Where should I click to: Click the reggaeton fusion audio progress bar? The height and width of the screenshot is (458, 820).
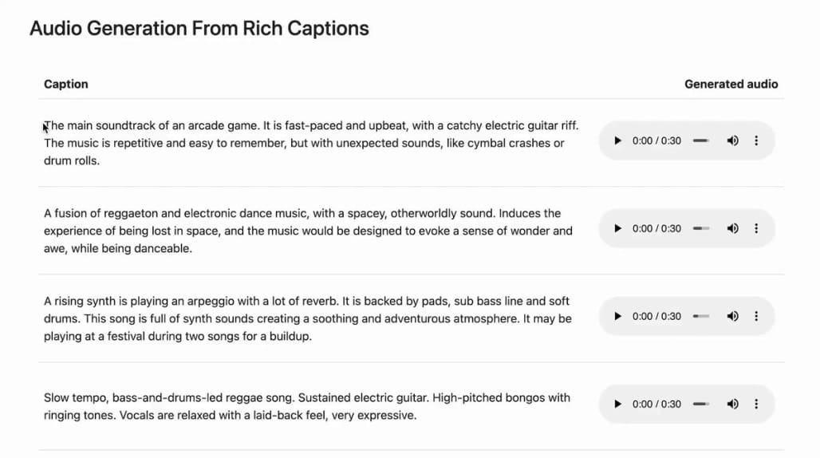701,229
